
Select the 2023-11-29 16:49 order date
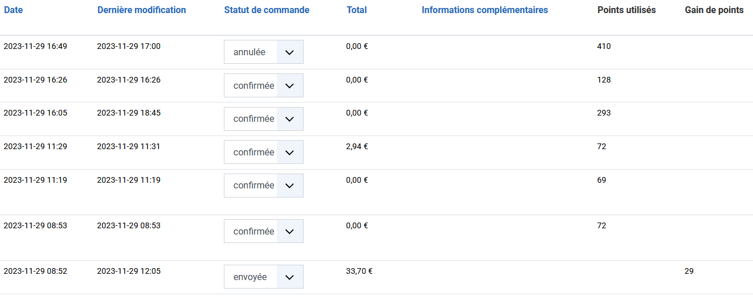click(35, 47)
